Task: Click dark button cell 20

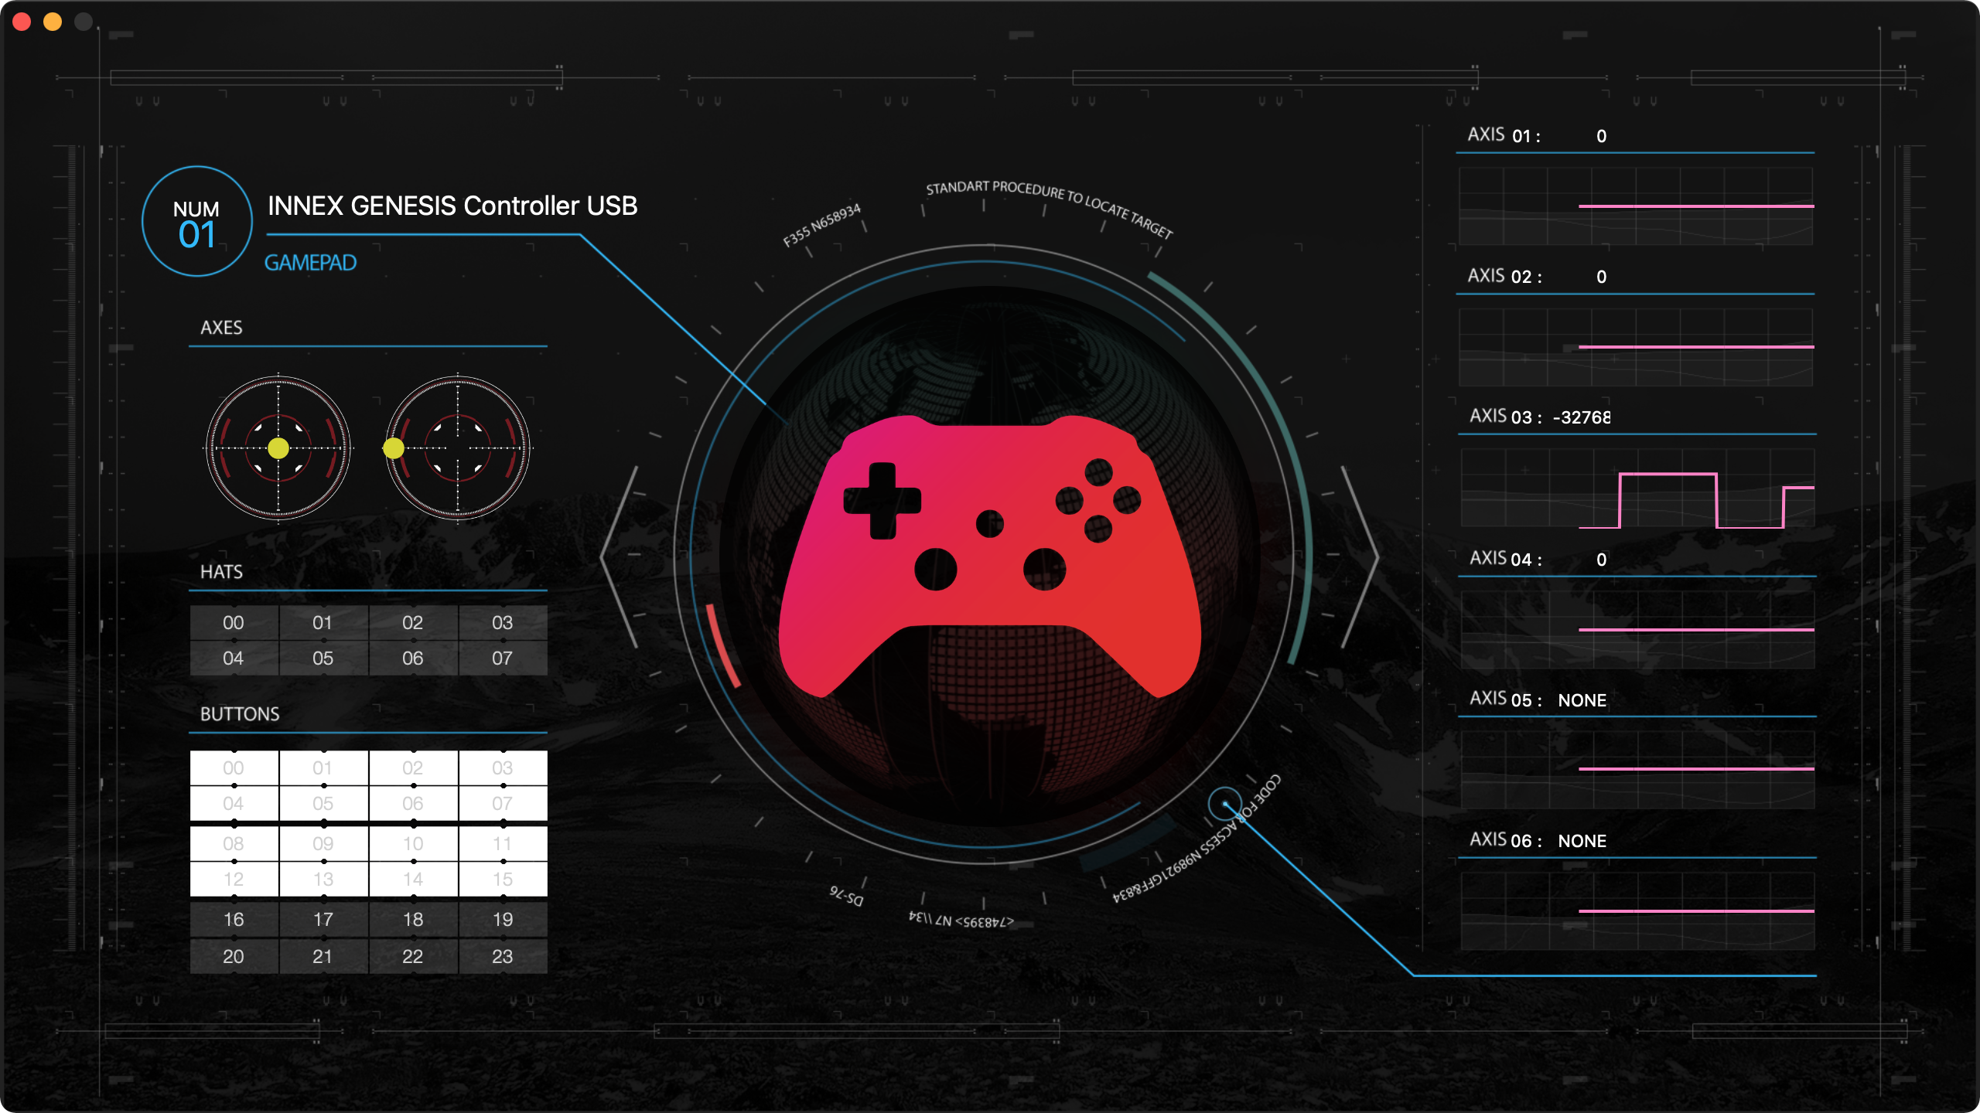Action: (234, 956)
